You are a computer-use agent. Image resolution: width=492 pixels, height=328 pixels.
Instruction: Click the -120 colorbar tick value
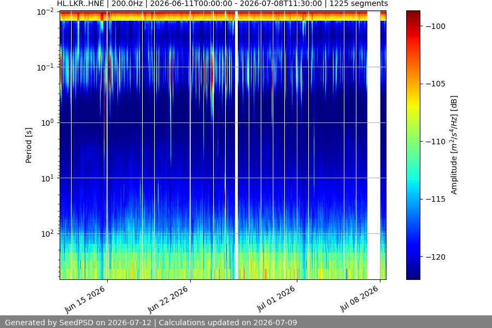coord(436,257)
